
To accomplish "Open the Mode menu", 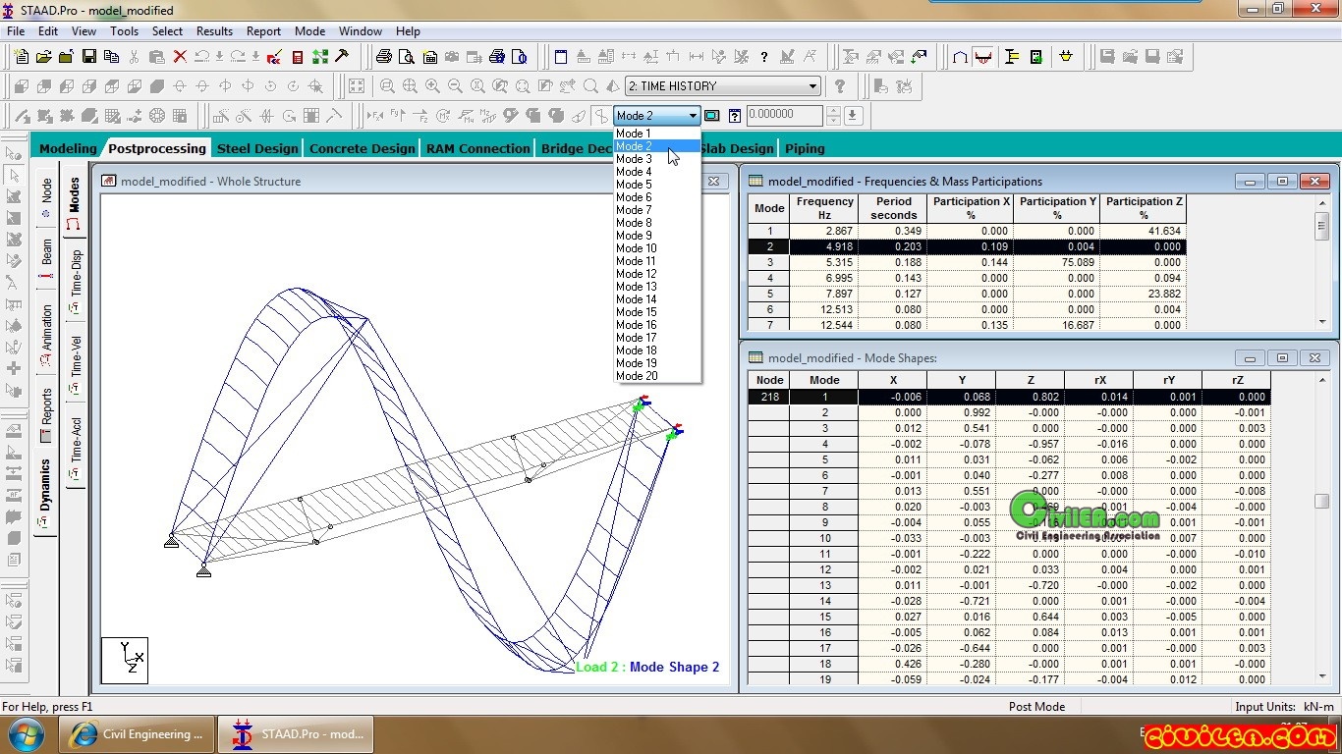I will tap(309, 31).
